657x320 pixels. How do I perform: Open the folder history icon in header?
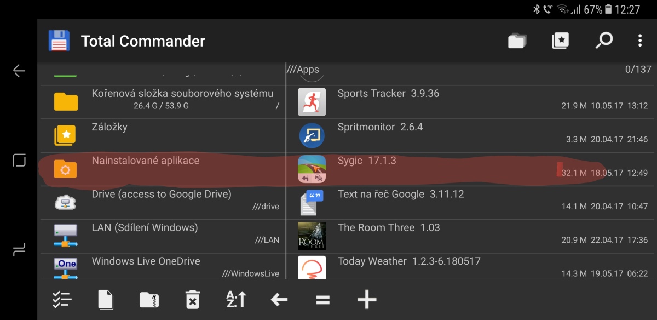point(517,41)
